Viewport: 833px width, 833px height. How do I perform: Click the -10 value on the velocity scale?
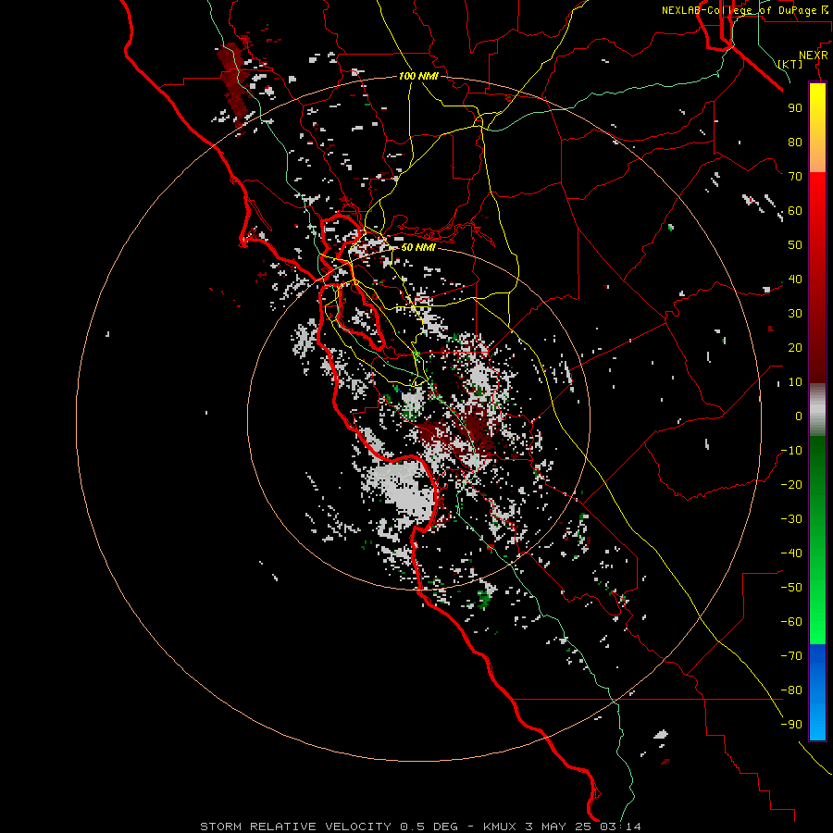[791, 451]
